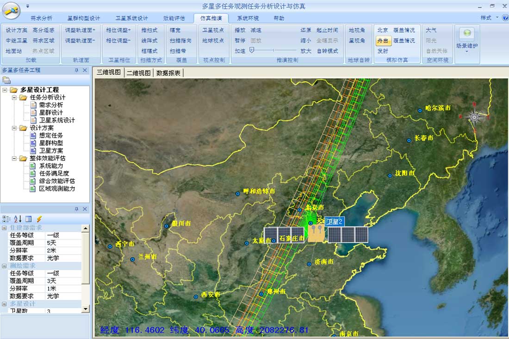Collapse the 多星设计工程 root node

(5, 90)
